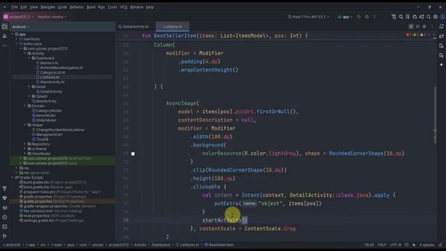Click the editor vertical scrollbar

coord(435,115)
